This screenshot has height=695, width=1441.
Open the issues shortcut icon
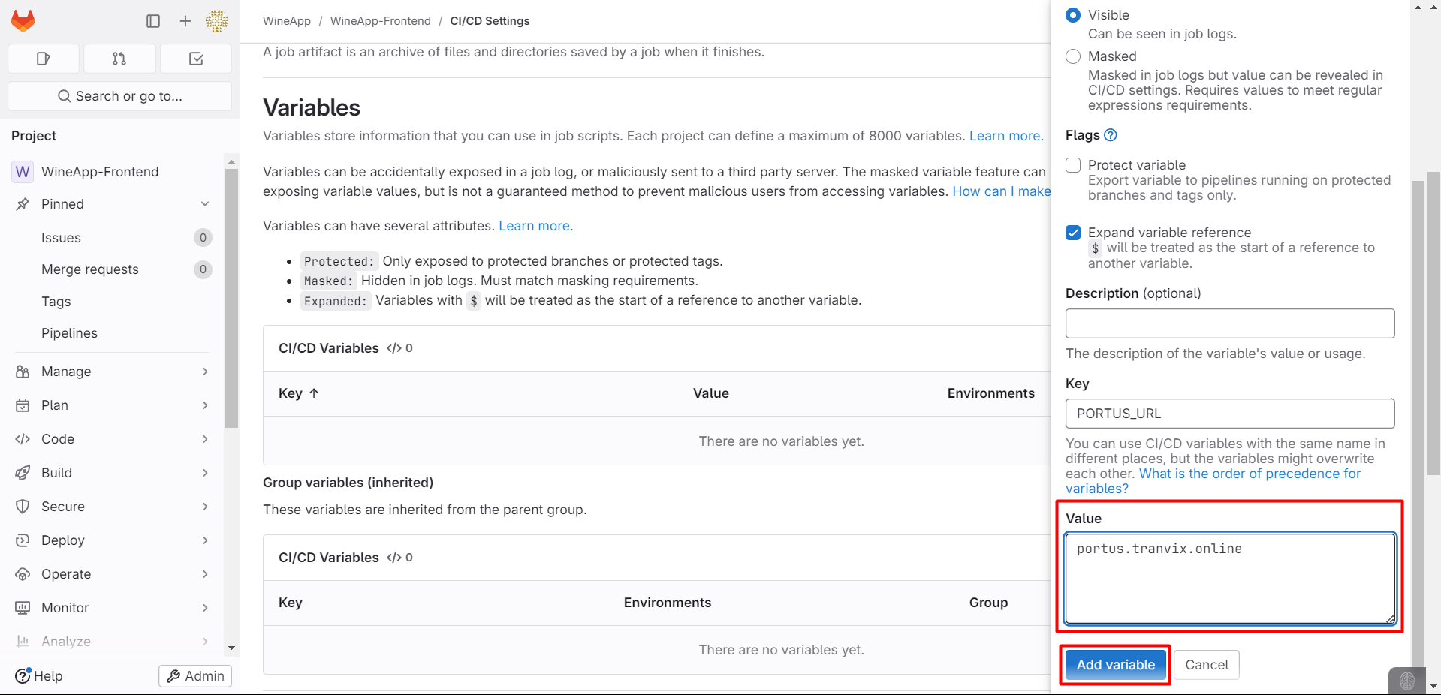click(43, 59)
